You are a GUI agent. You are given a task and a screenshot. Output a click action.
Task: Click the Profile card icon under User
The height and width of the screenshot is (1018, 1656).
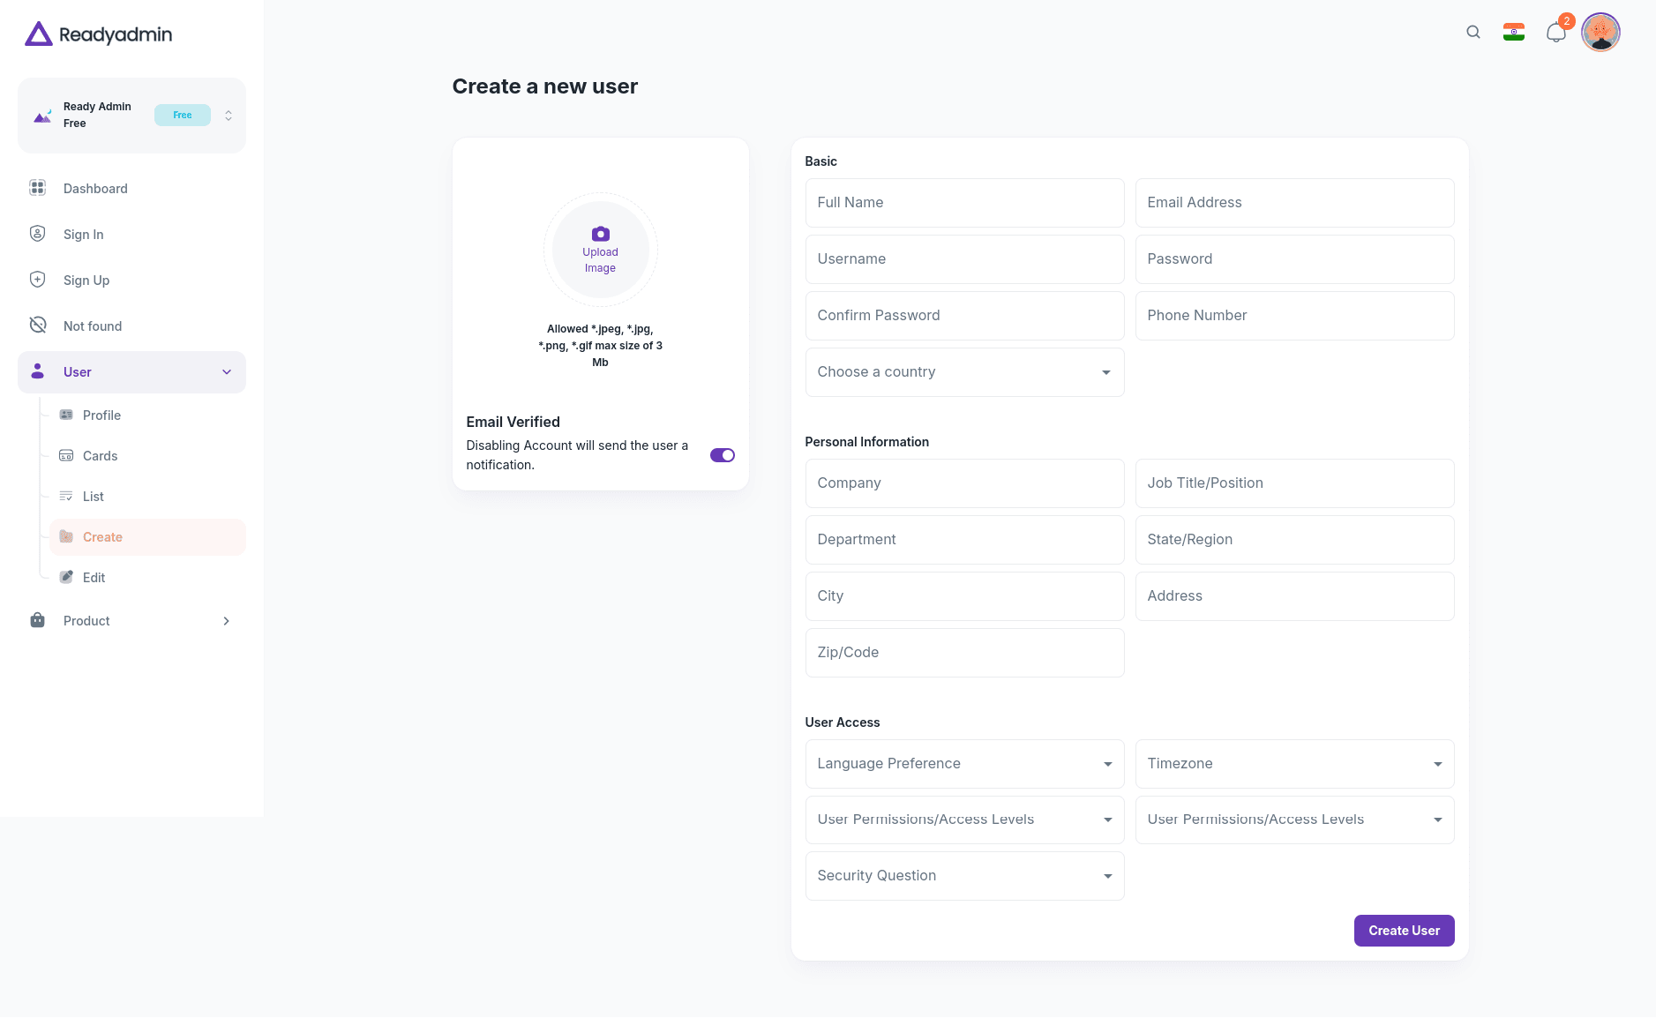click(x=67, y=415)
